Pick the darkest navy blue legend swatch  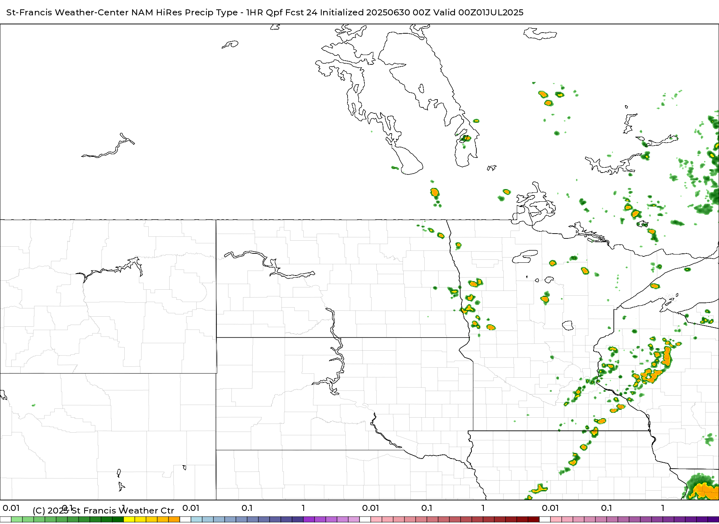point(298,520)
